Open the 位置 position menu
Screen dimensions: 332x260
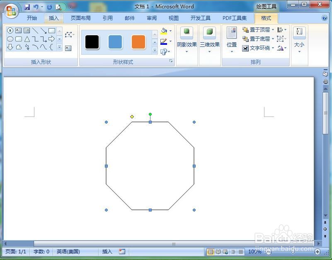coord(232,40)
